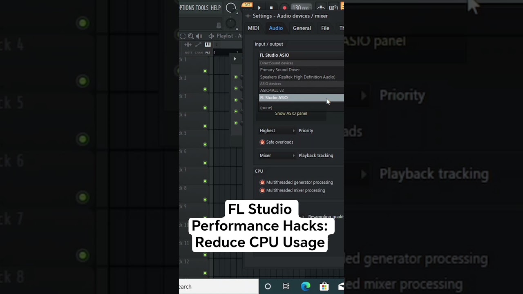Open the TOOLS menu
523x294 pixels.
[202, 8]
